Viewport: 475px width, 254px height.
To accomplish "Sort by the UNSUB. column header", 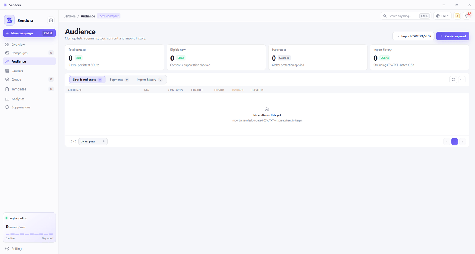I will (x=220, y=90).
